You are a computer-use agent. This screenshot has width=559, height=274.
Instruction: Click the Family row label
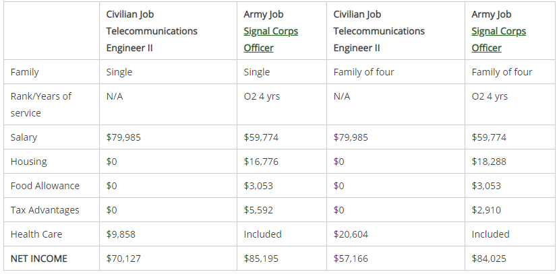(x=25, y=72)
